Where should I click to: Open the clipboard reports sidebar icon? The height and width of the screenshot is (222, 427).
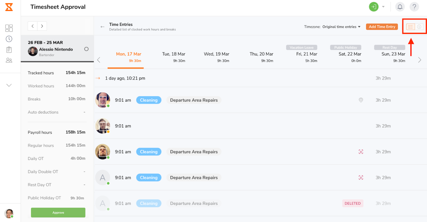coord(9,50)
